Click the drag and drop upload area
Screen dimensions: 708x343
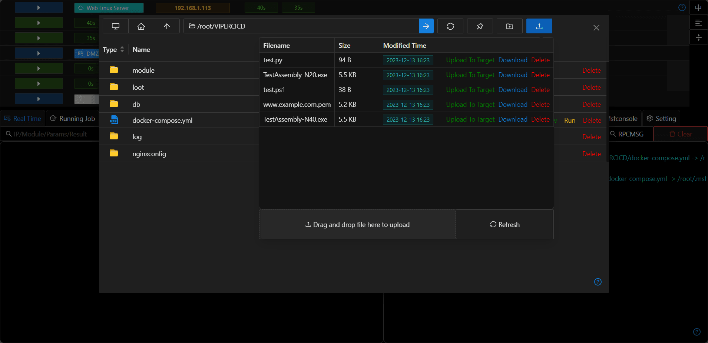pos(357,224)
